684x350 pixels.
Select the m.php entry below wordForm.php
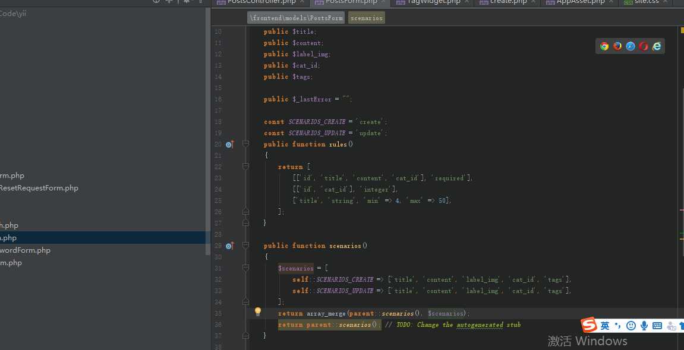[11, 263]
